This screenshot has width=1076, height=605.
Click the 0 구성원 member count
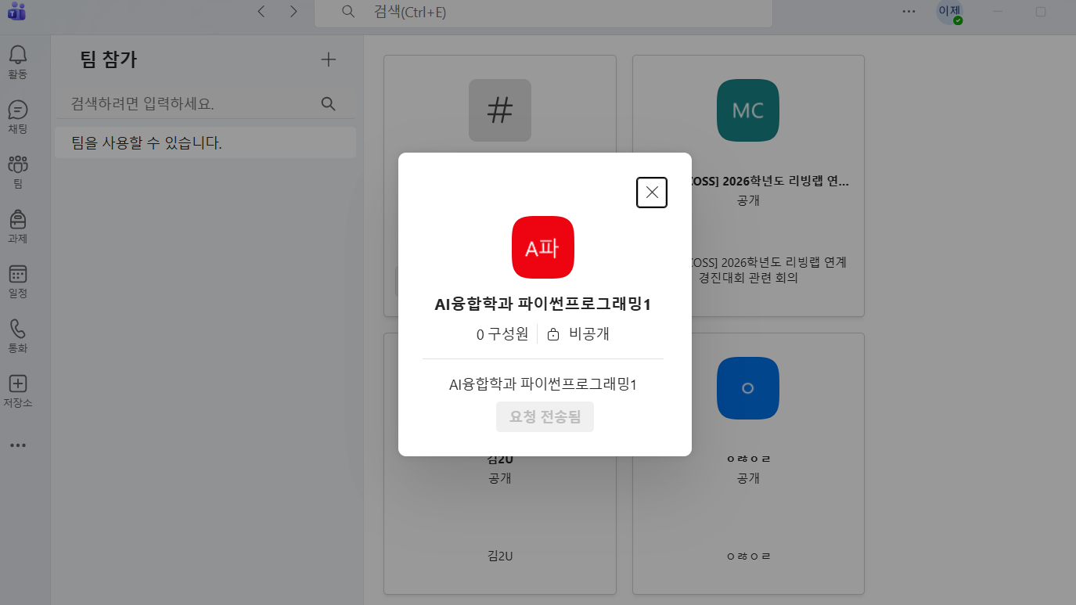(x=502, y=334)
